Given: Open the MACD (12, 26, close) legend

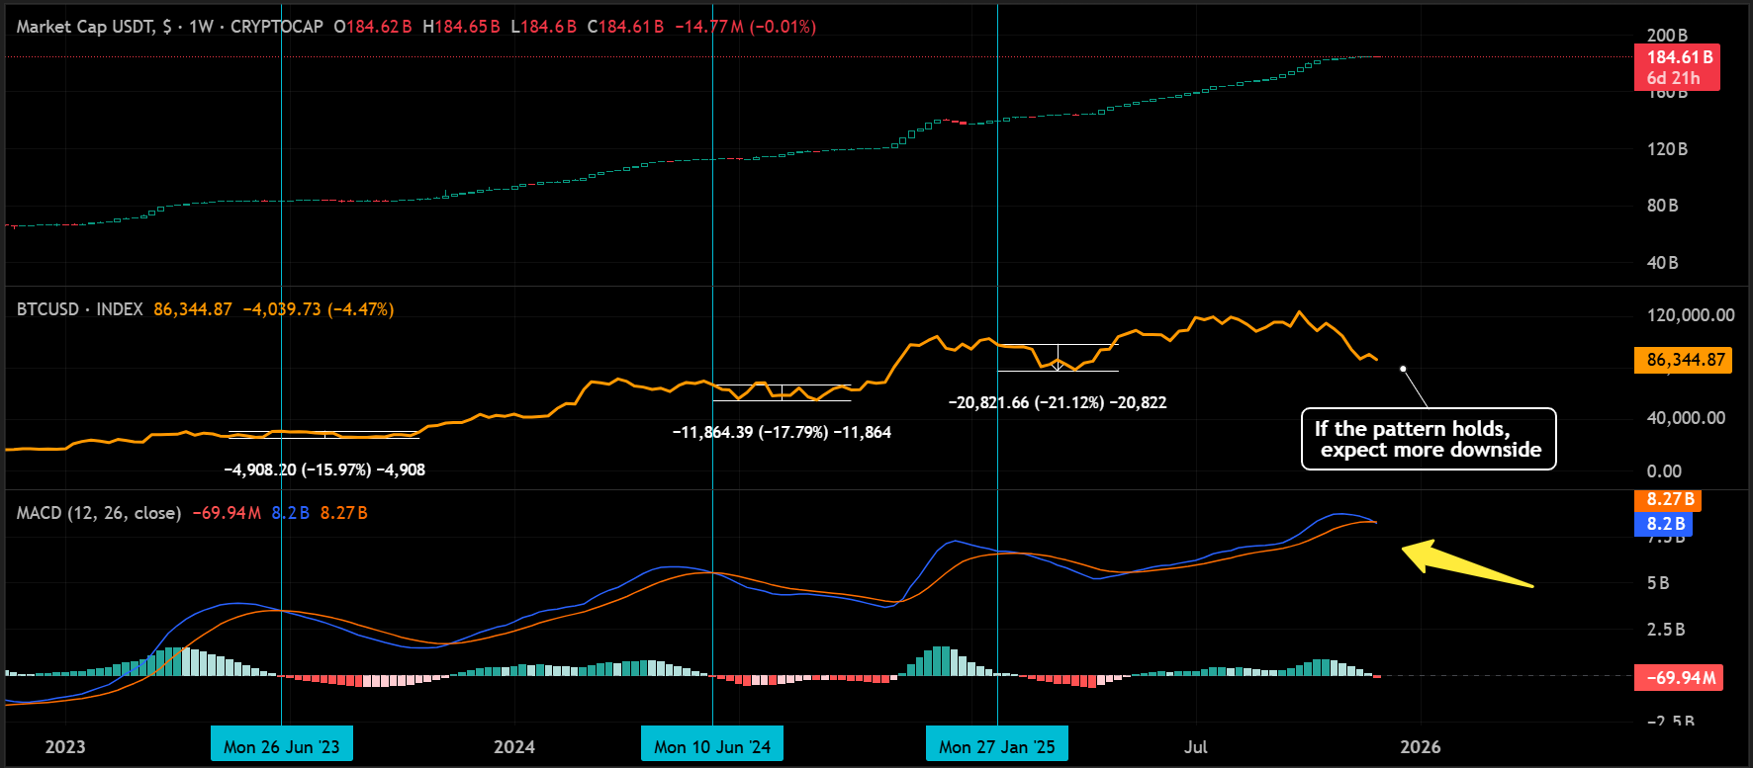Looking at the screenshot, I should click(98, 513).
